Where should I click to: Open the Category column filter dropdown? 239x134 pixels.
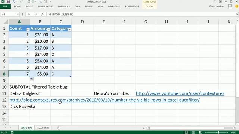(x=69, y=29)
